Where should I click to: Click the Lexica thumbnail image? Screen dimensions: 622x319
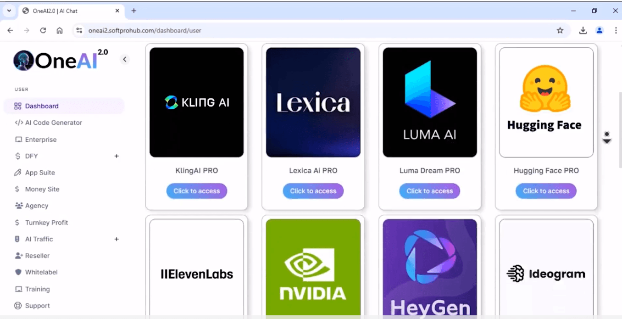313,102
